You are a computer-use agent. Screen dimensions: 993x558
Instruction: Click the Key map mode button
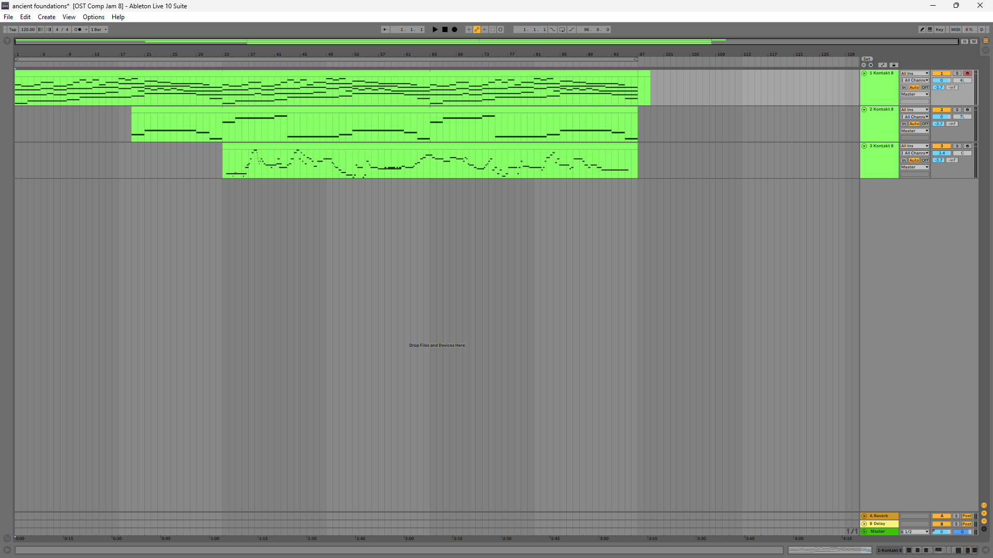939,29
